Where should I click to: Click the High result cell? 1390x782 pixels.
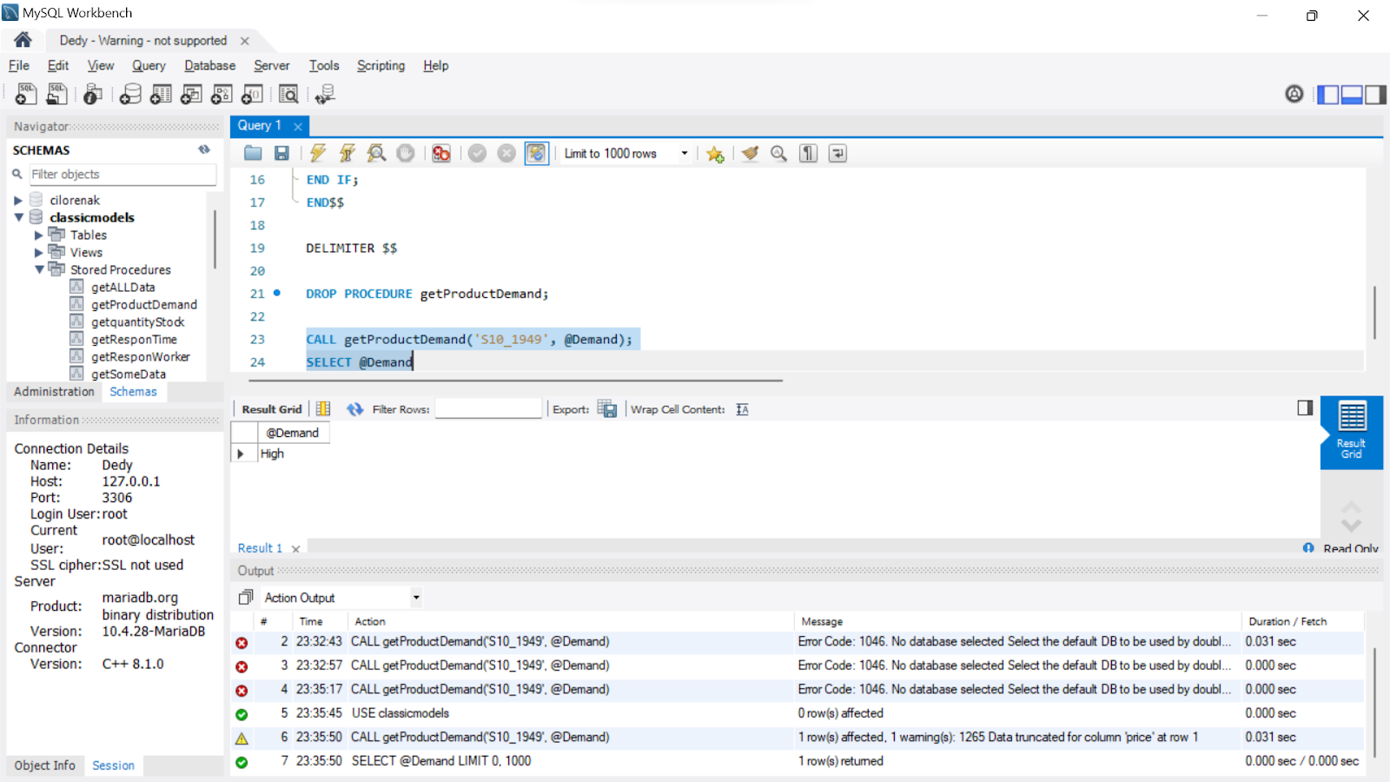[x=294, y=454]
